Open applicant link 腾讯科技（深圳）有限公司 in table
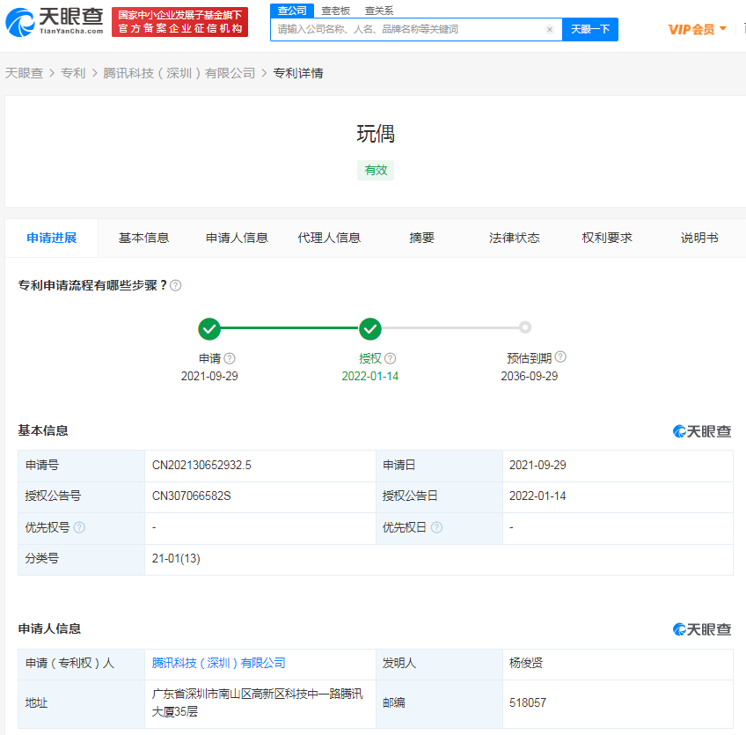746x735 pixels. coord(218,663)
